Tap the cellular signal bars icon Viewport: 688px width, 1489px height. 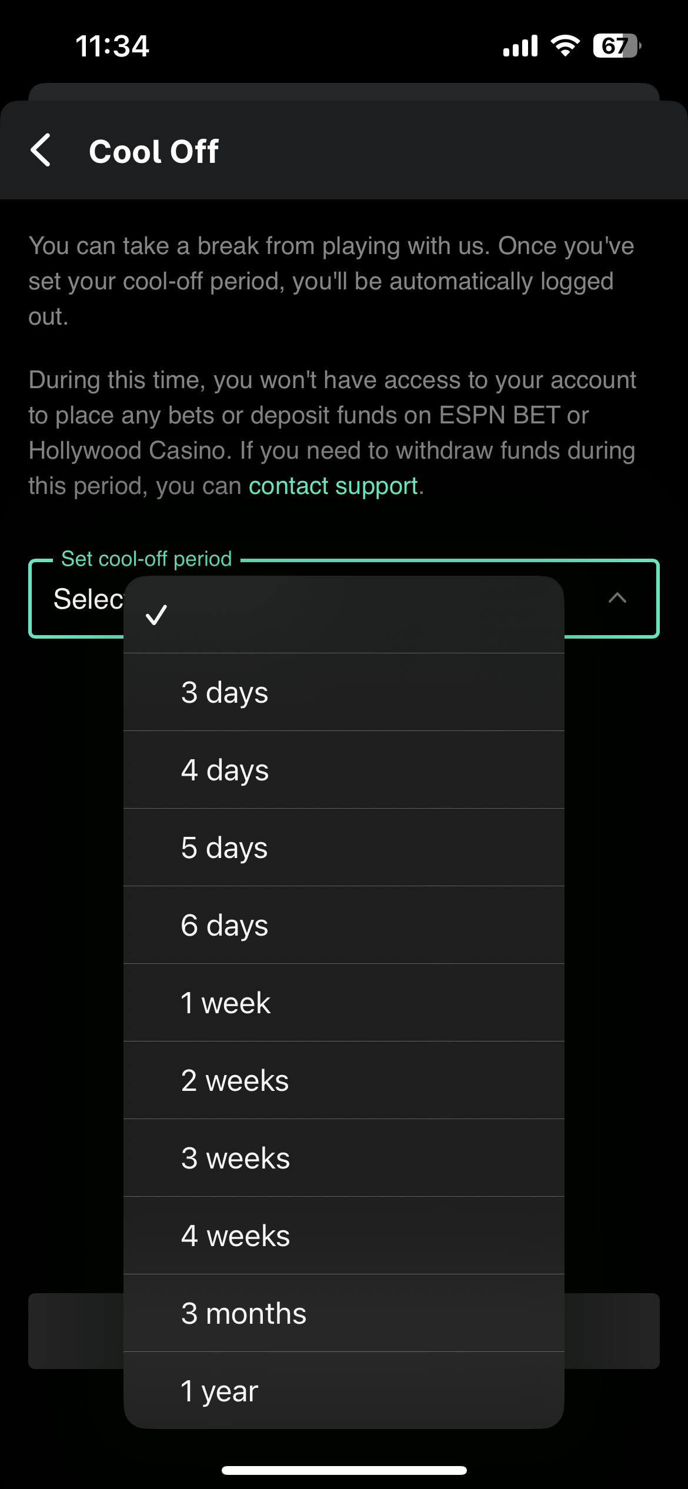point(520,46)
